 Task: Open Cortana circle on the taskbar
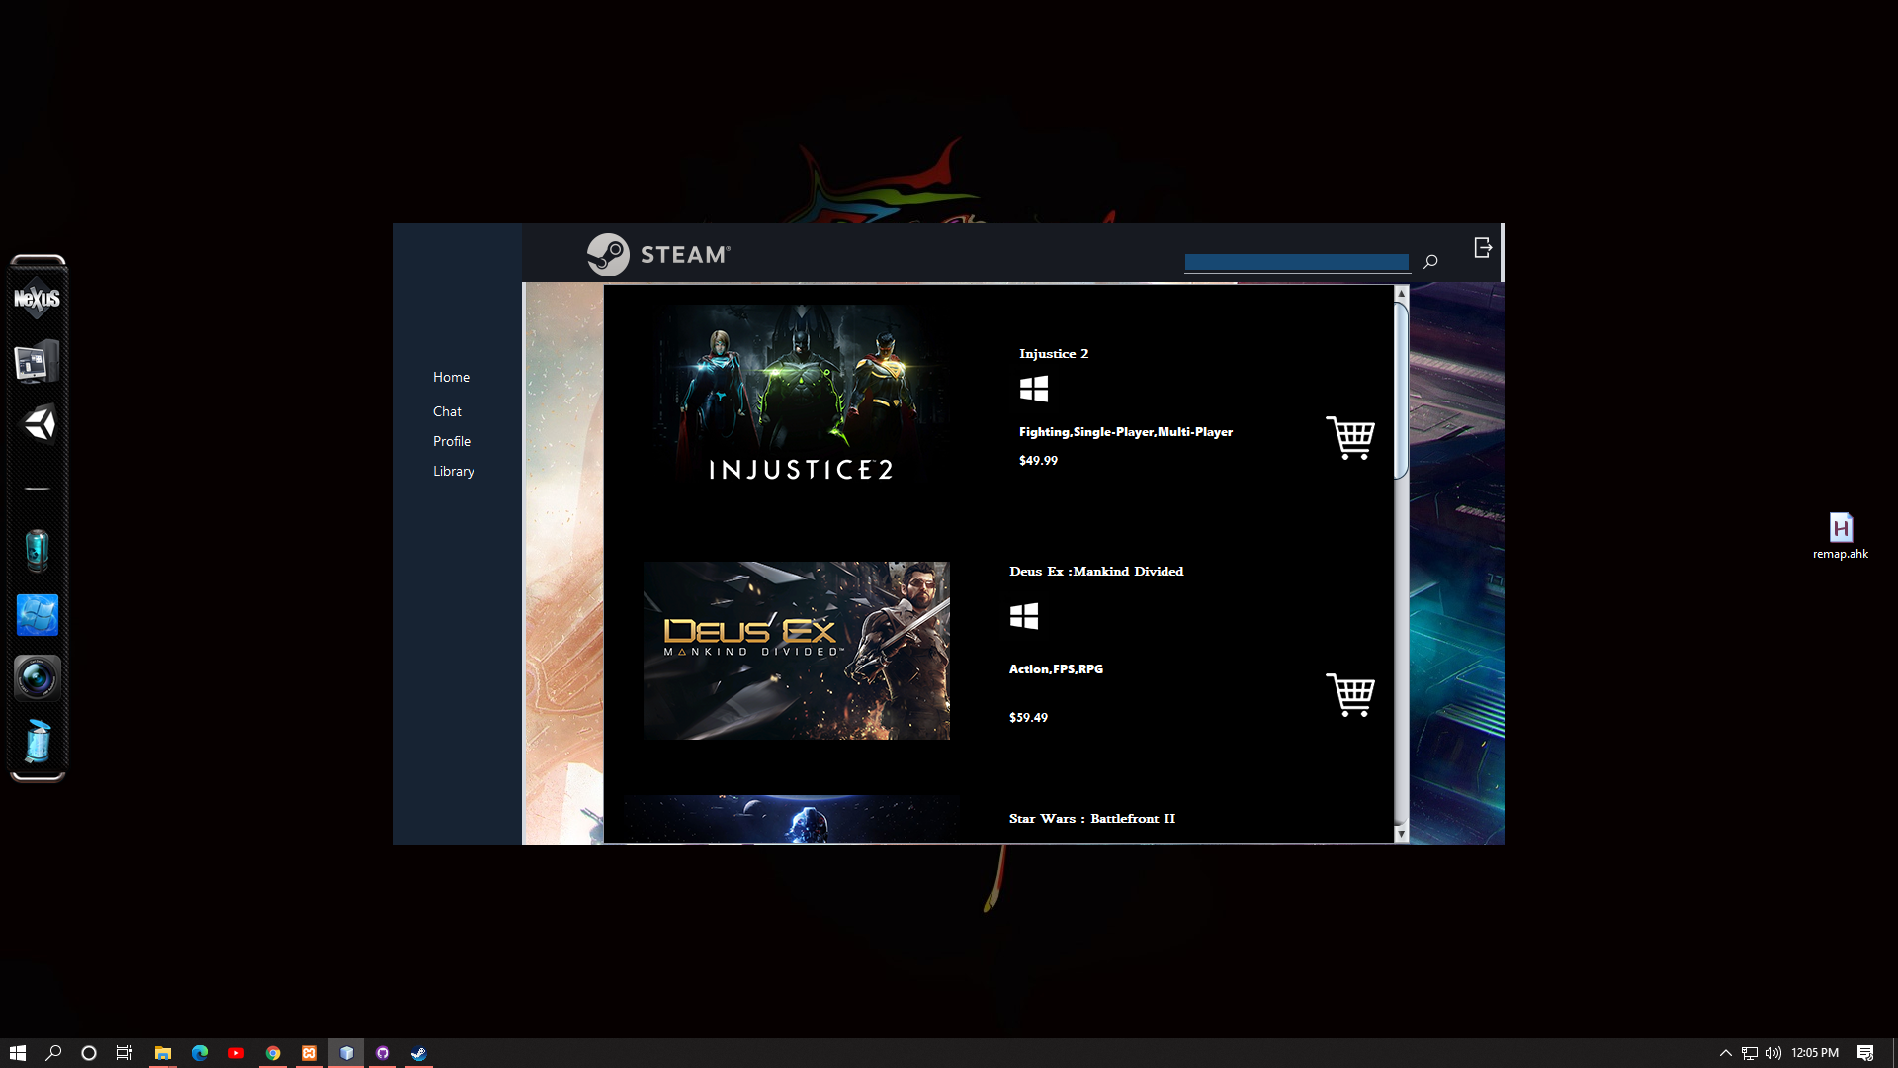click(x=89, y=1053)
